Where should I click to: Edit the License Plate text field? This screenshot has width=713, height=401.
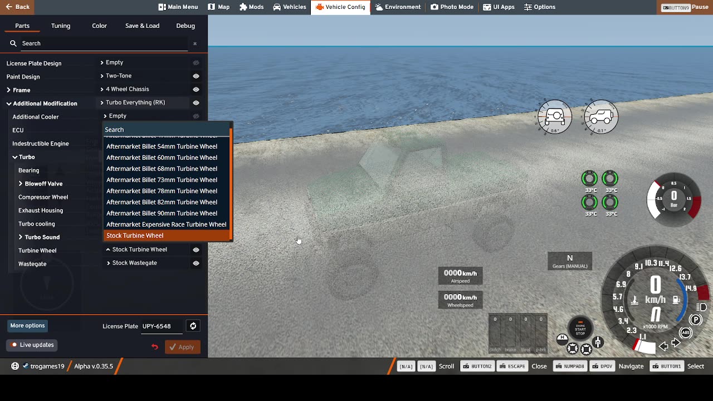pos(162,326)
